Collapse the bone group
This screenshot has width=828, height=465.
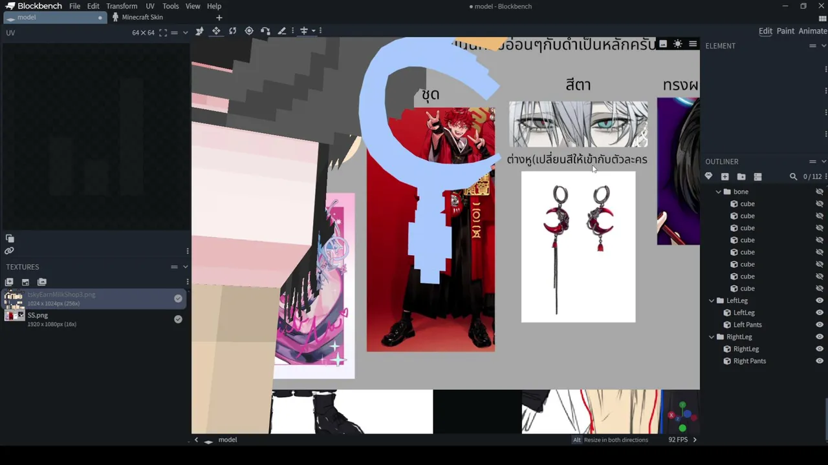(718, 192)
